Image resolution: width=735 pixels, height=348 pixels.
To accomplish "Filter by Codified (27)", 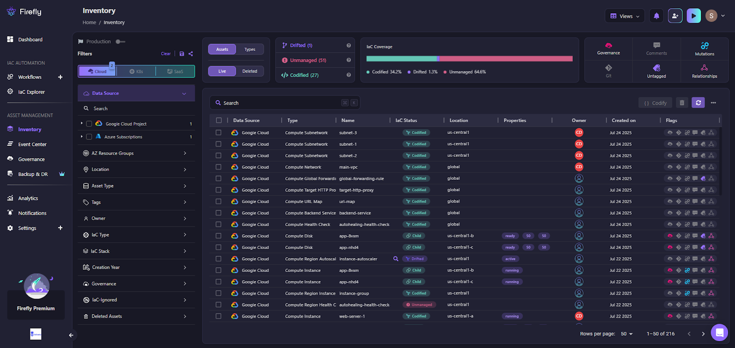I will point(304,75).
